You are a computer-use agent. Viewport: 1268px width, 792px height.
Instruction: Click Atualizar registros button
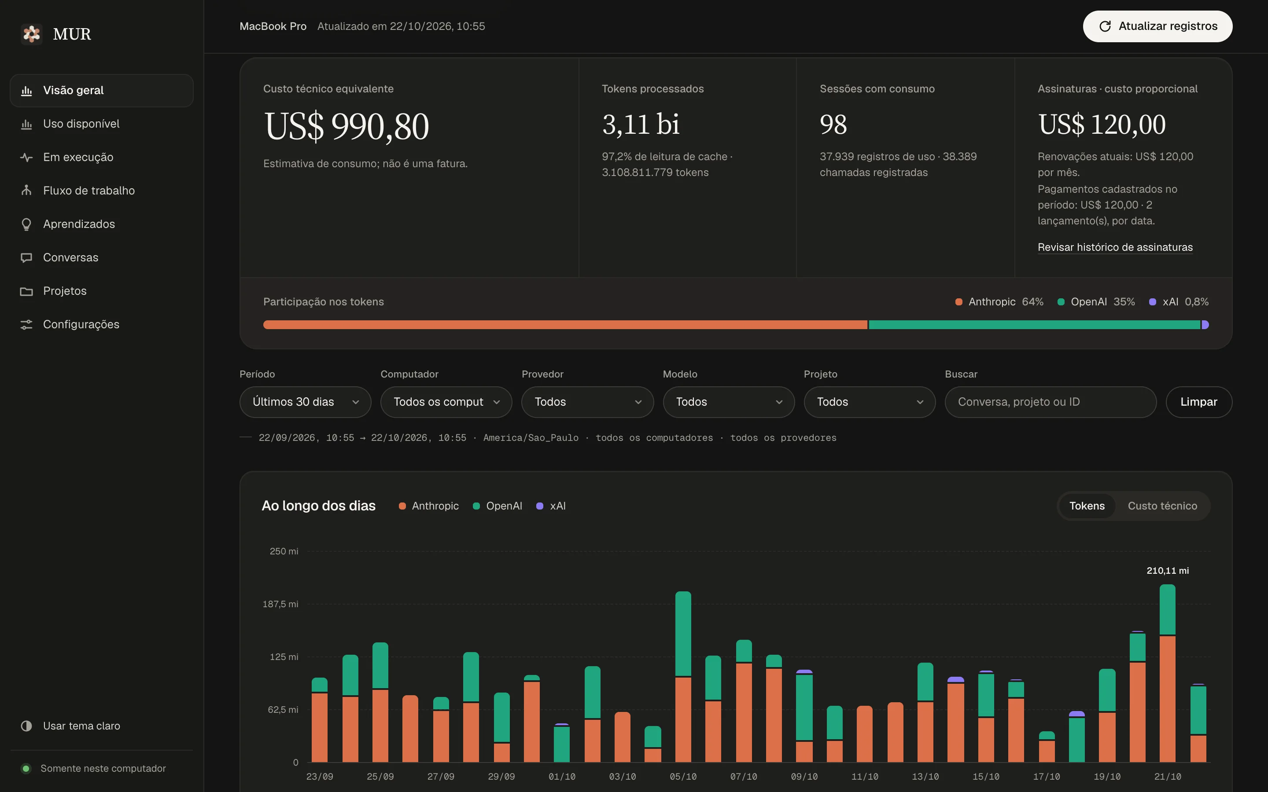point(1157,26)
